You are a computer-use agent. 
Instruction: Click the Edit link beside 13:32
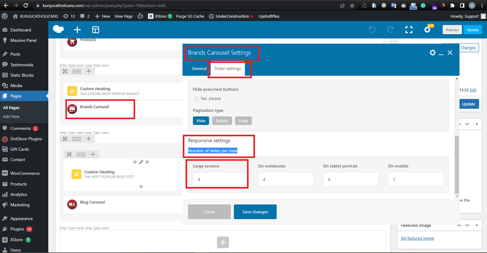473,90
